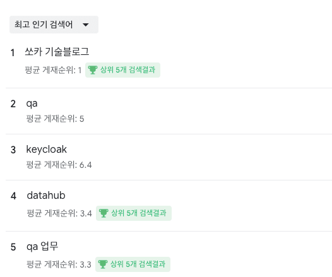Click the 상위 5개 검색결과 badge for qa 업무

(x=133, y=264)
